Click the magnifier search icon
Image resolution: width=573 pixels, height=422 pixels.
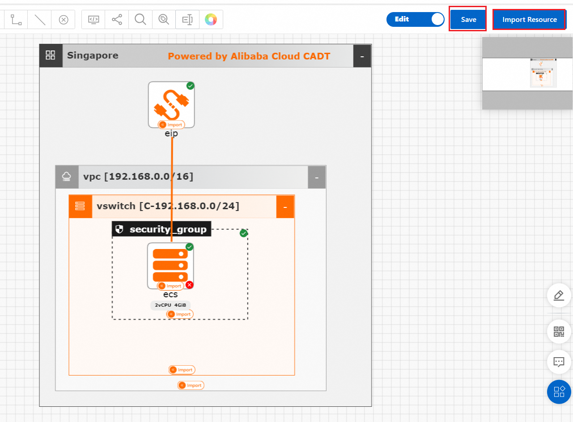pyautogui.click(x=140, y=20)
